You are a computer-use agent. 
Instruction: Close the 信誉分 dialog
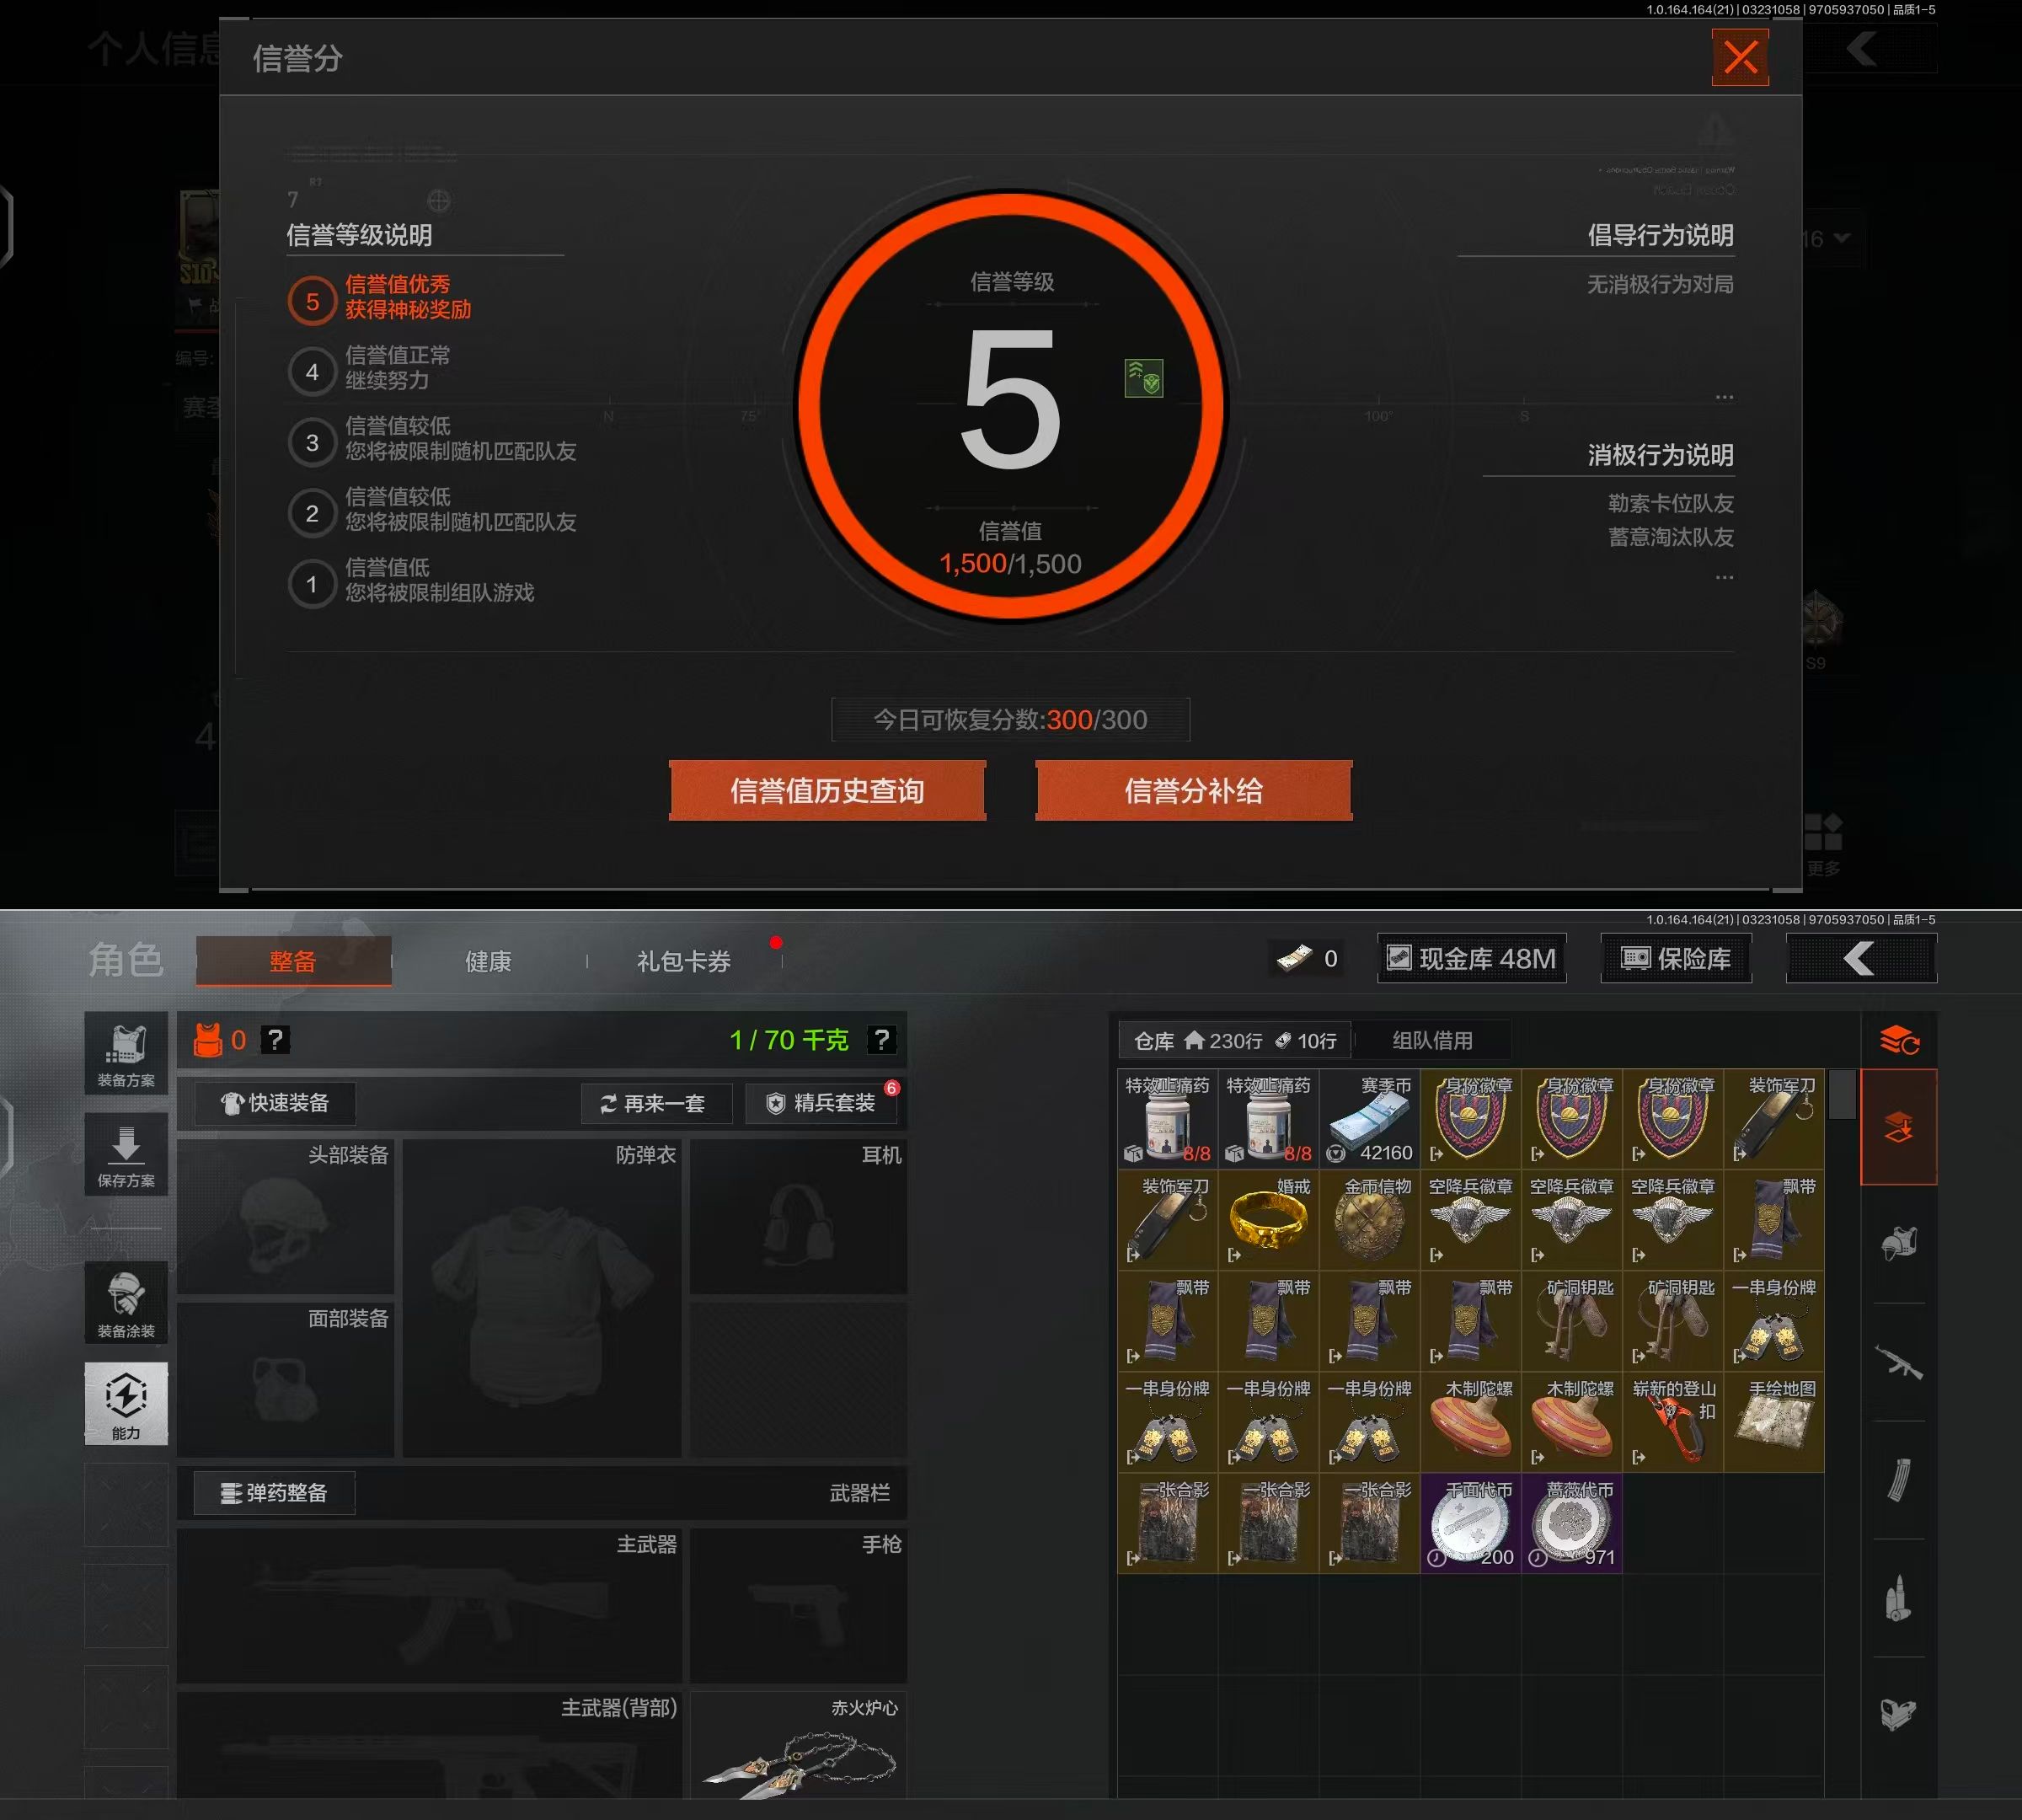1740,57
